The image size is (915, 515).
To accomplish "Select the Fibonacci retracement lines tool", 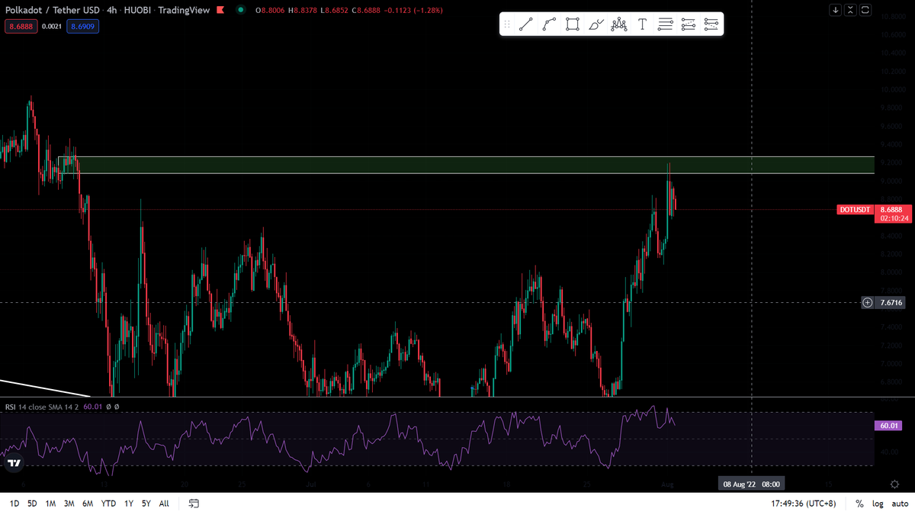I will [x=689, y=24].
